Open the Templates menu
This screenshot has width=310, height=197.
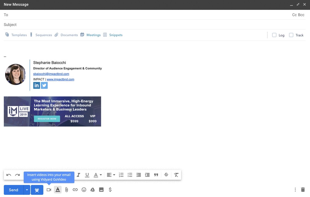[16, 35]
